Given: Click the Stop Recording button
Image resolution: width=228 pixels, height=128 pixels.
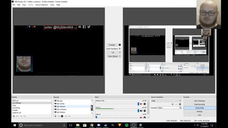Looking at the screenshot, I should pyautogui.click(x=199, y=104).
